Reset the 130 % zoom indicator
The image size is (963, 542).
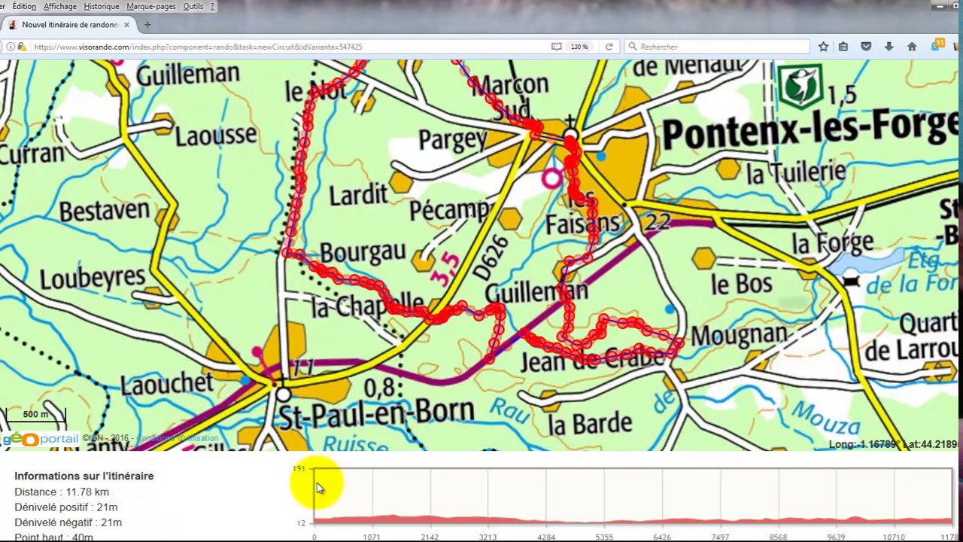coord(579,47)
